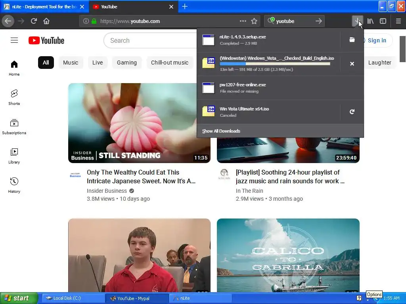The height and width of the screenshot is (304, 406).
Task: Click the search engine magnifier icon
Action: (271, 21)
